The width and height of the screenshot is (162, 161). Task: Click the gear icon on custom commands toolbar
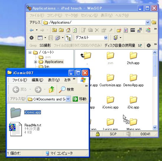(149, 45)
